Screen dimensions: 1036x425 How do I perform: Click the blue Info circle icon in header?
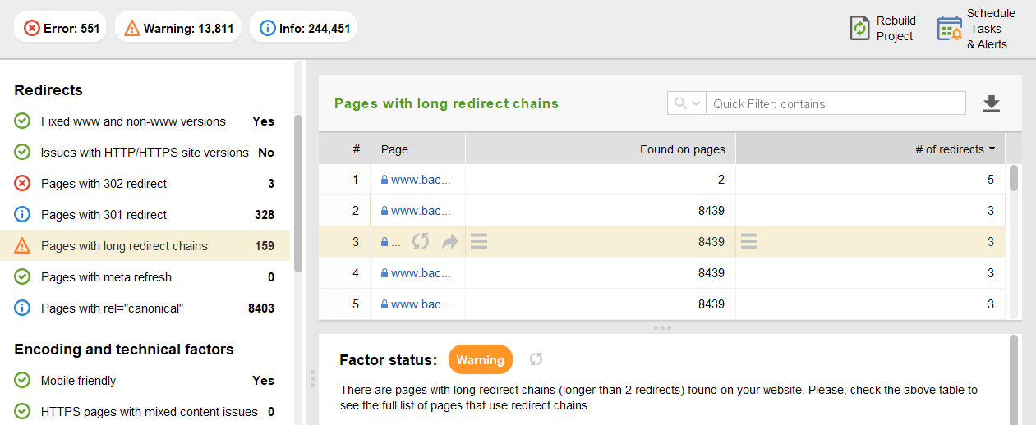click(x=267, y=28)
